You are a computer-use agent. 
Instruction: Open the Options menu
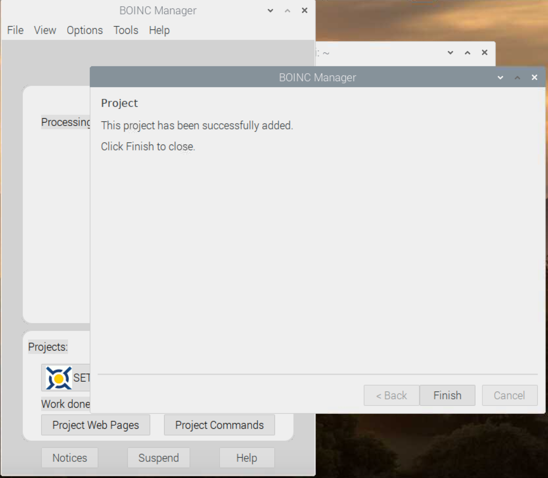85,30
